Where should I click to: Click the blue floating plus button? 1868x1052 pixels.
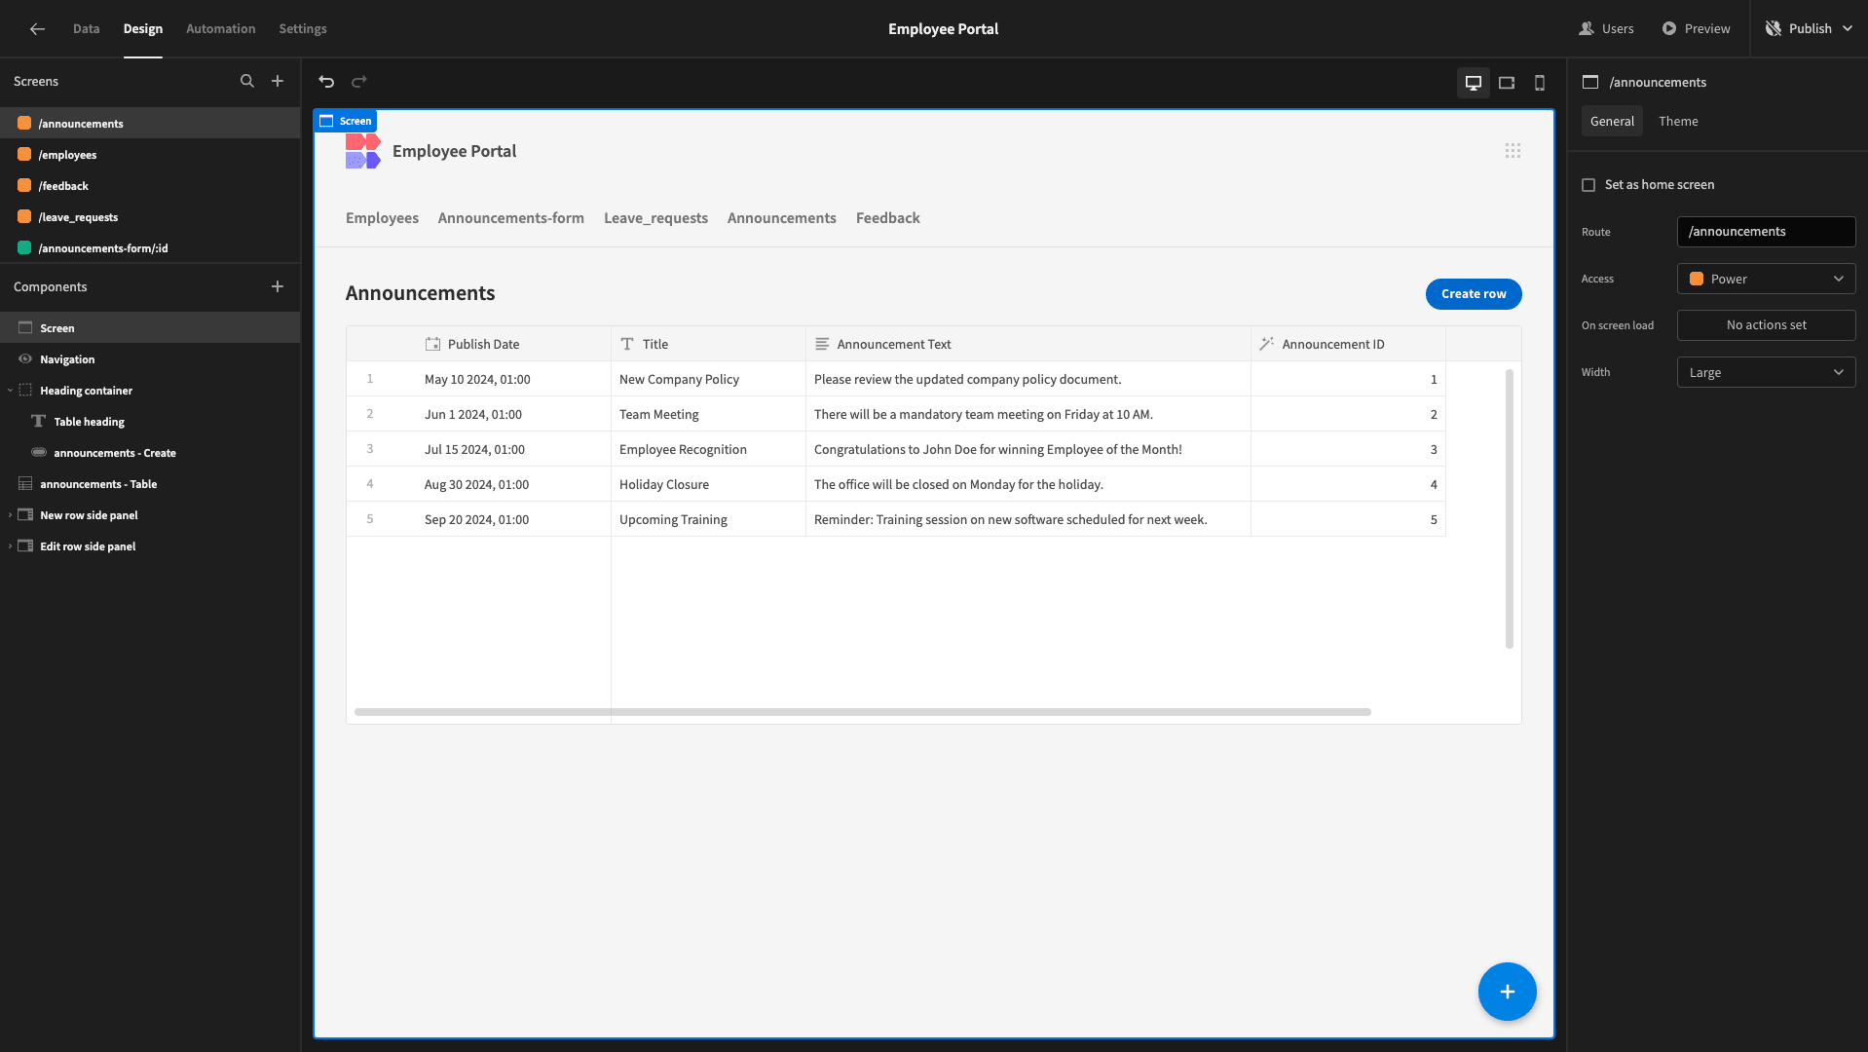1507,992
